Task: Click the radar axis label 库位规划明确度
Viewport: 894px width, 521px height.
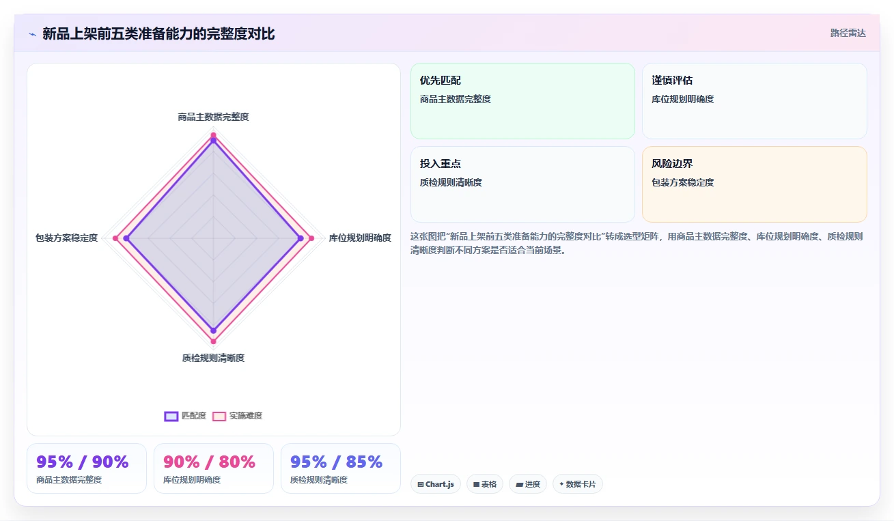Action: (360, 238)
